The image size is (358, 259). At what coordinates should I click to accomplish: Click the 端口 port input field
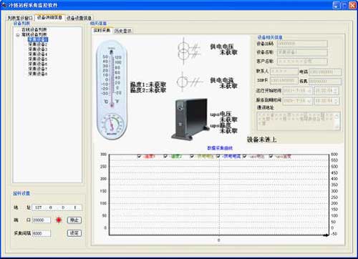pos(42,220)
